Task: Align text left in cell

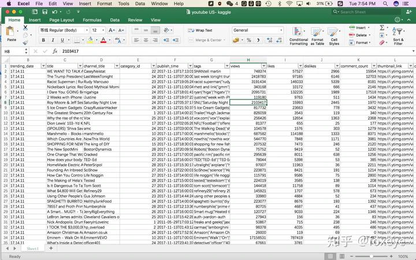Action: click(136, 40)
